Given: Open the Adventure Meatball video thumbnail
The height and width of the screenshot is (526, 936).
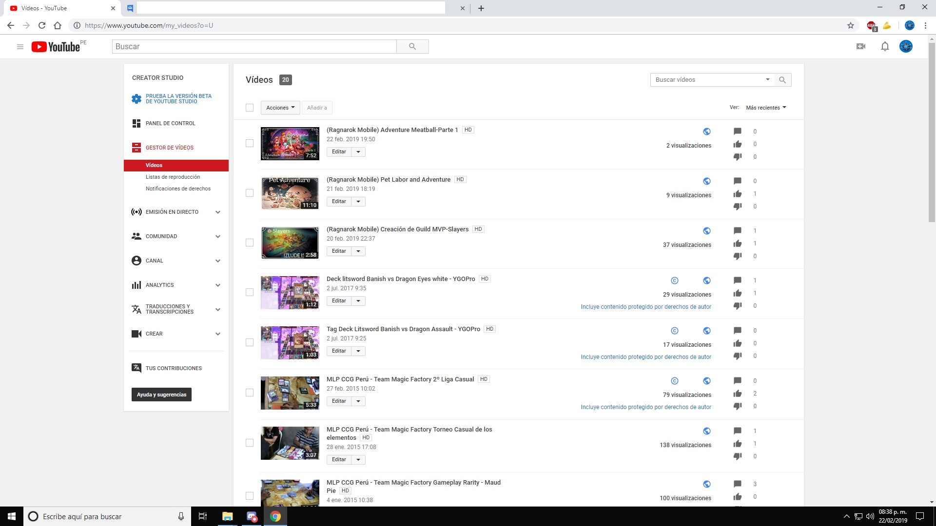Looking at the screenshot, I should tap(290, 144).
